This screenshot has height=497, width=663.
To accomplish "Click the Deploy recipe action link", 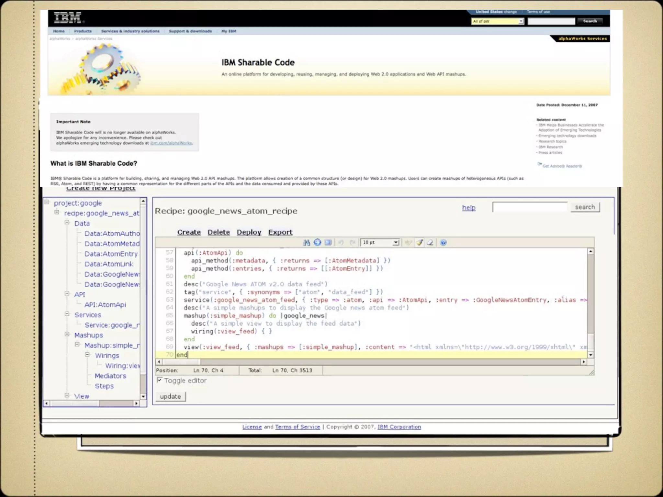I will click(x=249, y=232).
